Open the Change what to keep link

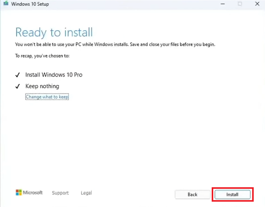click(47, 97)
